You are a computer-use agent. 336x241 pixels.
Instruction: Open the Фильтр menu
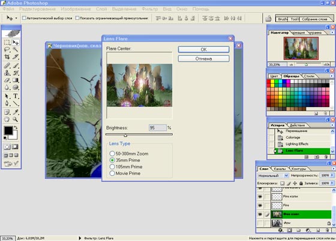(x=149, y=9)
